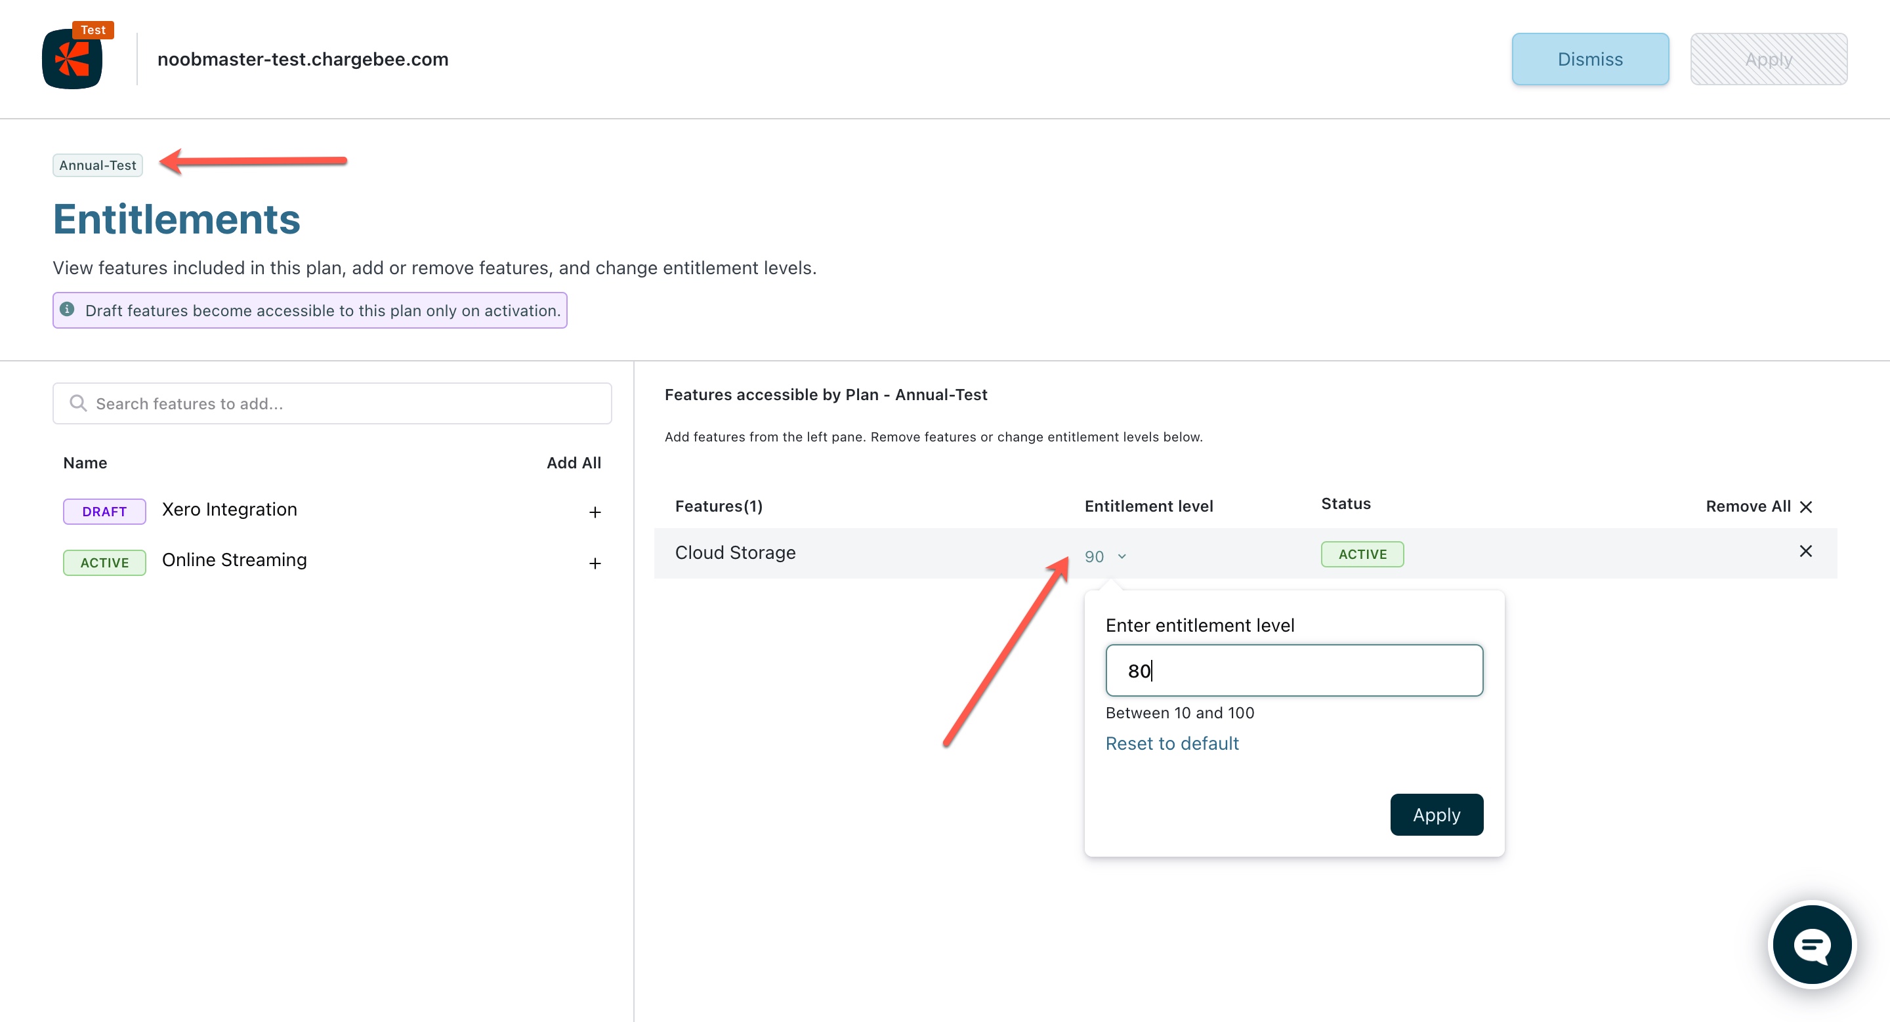The image size is (1890, 1022).
Task: Select the Xero Integration feature name
Action: click(x=229, y=510)
